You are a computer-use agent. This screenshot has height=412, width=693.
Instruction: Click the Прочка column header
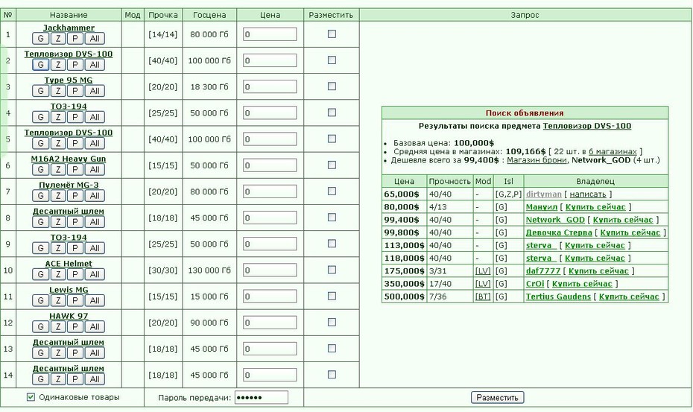[163, 15]
